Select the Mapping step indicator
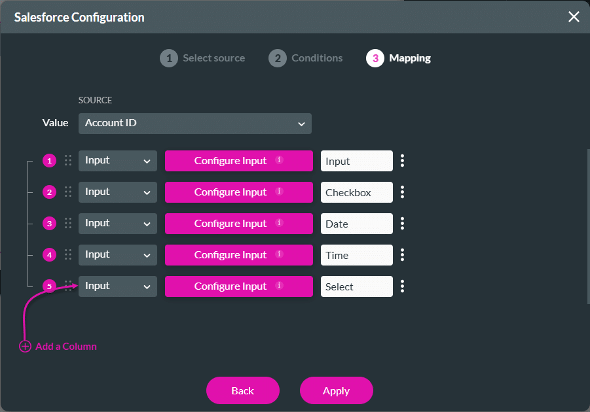 click(x=377, y=58)
